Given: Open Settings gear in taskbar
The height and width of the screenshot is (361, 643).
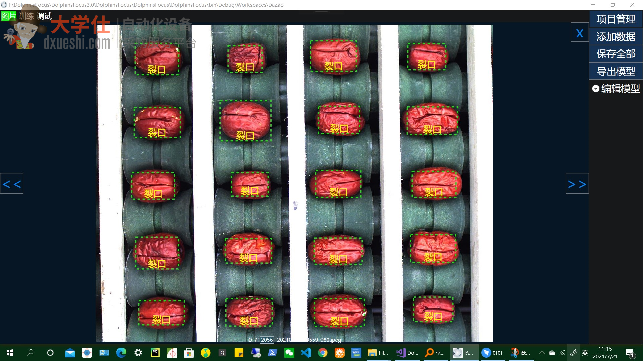Looking at the screenshot, I should [x=138, y=353].
